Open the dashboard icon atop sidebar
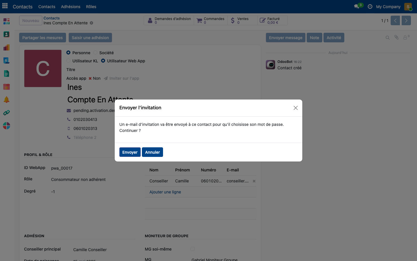 (x=6, y=21)
